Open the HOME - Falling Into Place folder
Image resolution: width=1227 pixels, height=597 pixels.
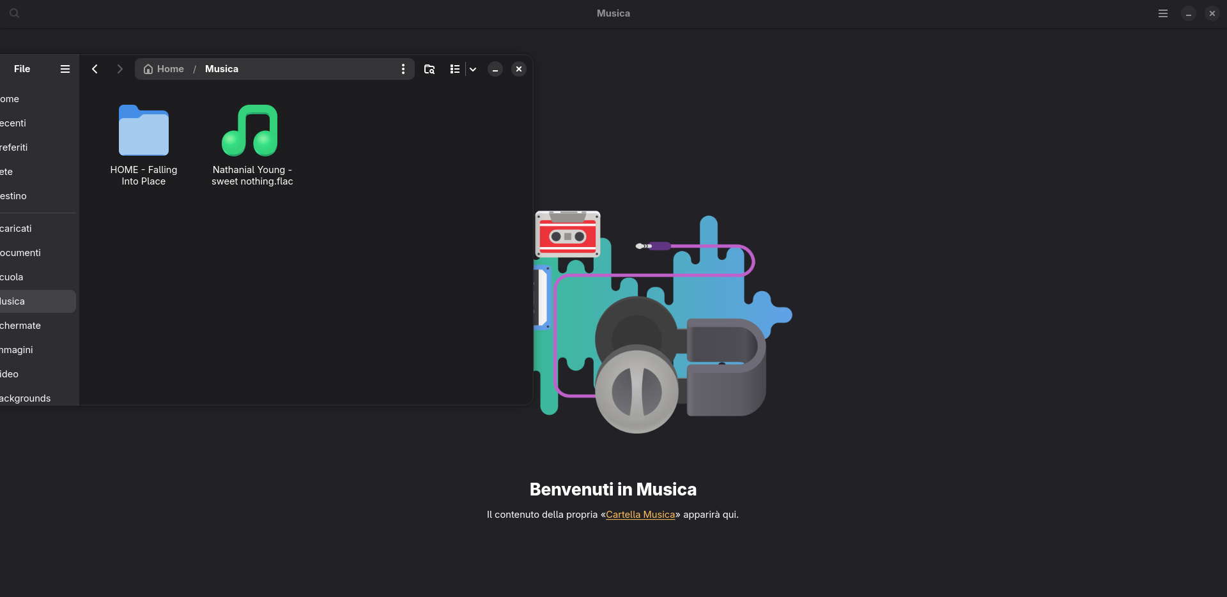(x=144, y=131)
